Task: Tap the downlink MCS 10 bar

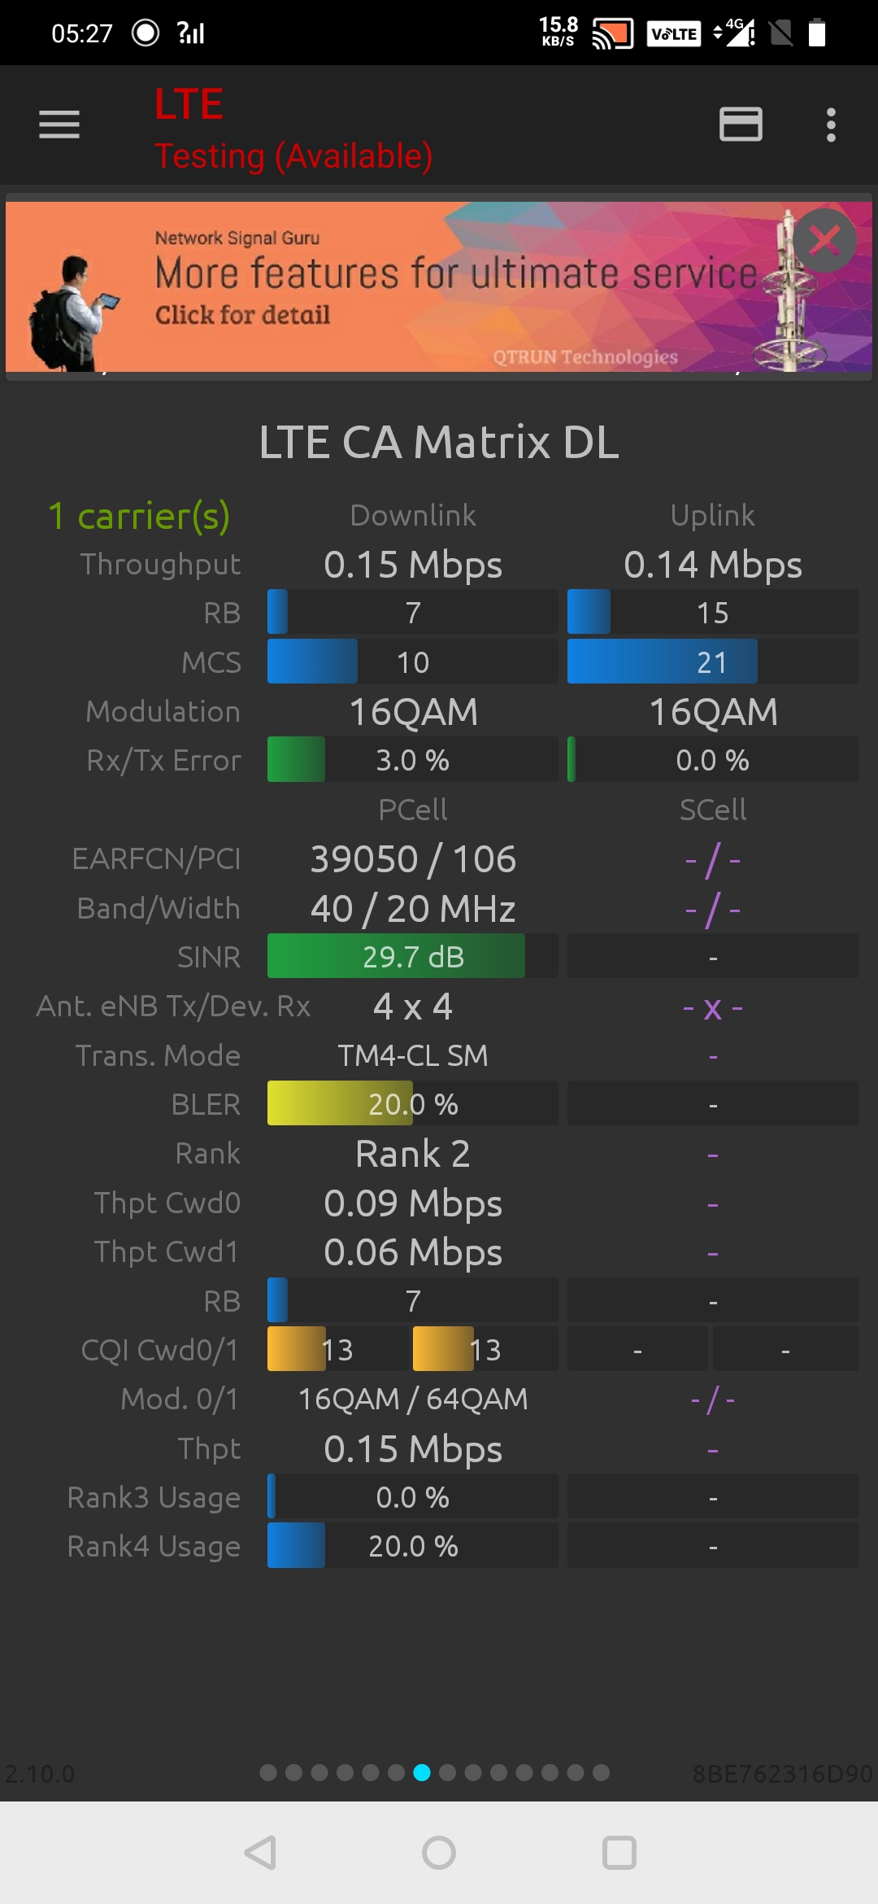Action: [412, 662]
